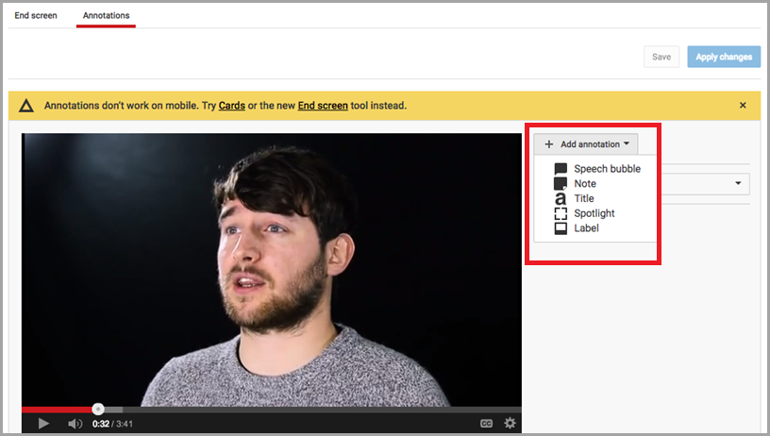Click the Save button
The height and width of the screenshot is (436, 770).
(661, 57)
